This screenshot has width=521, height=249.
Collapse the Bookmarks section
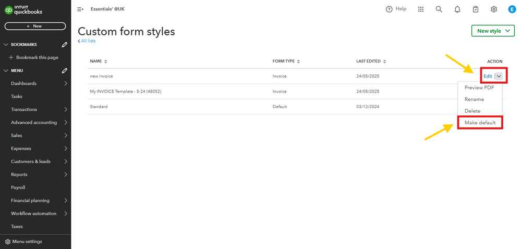point(6,45)
